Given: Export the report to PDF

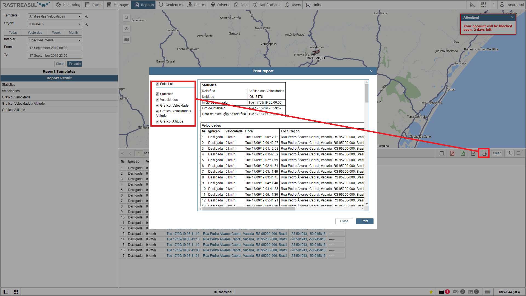Looking at the screenshot, I should click(452, 153).
